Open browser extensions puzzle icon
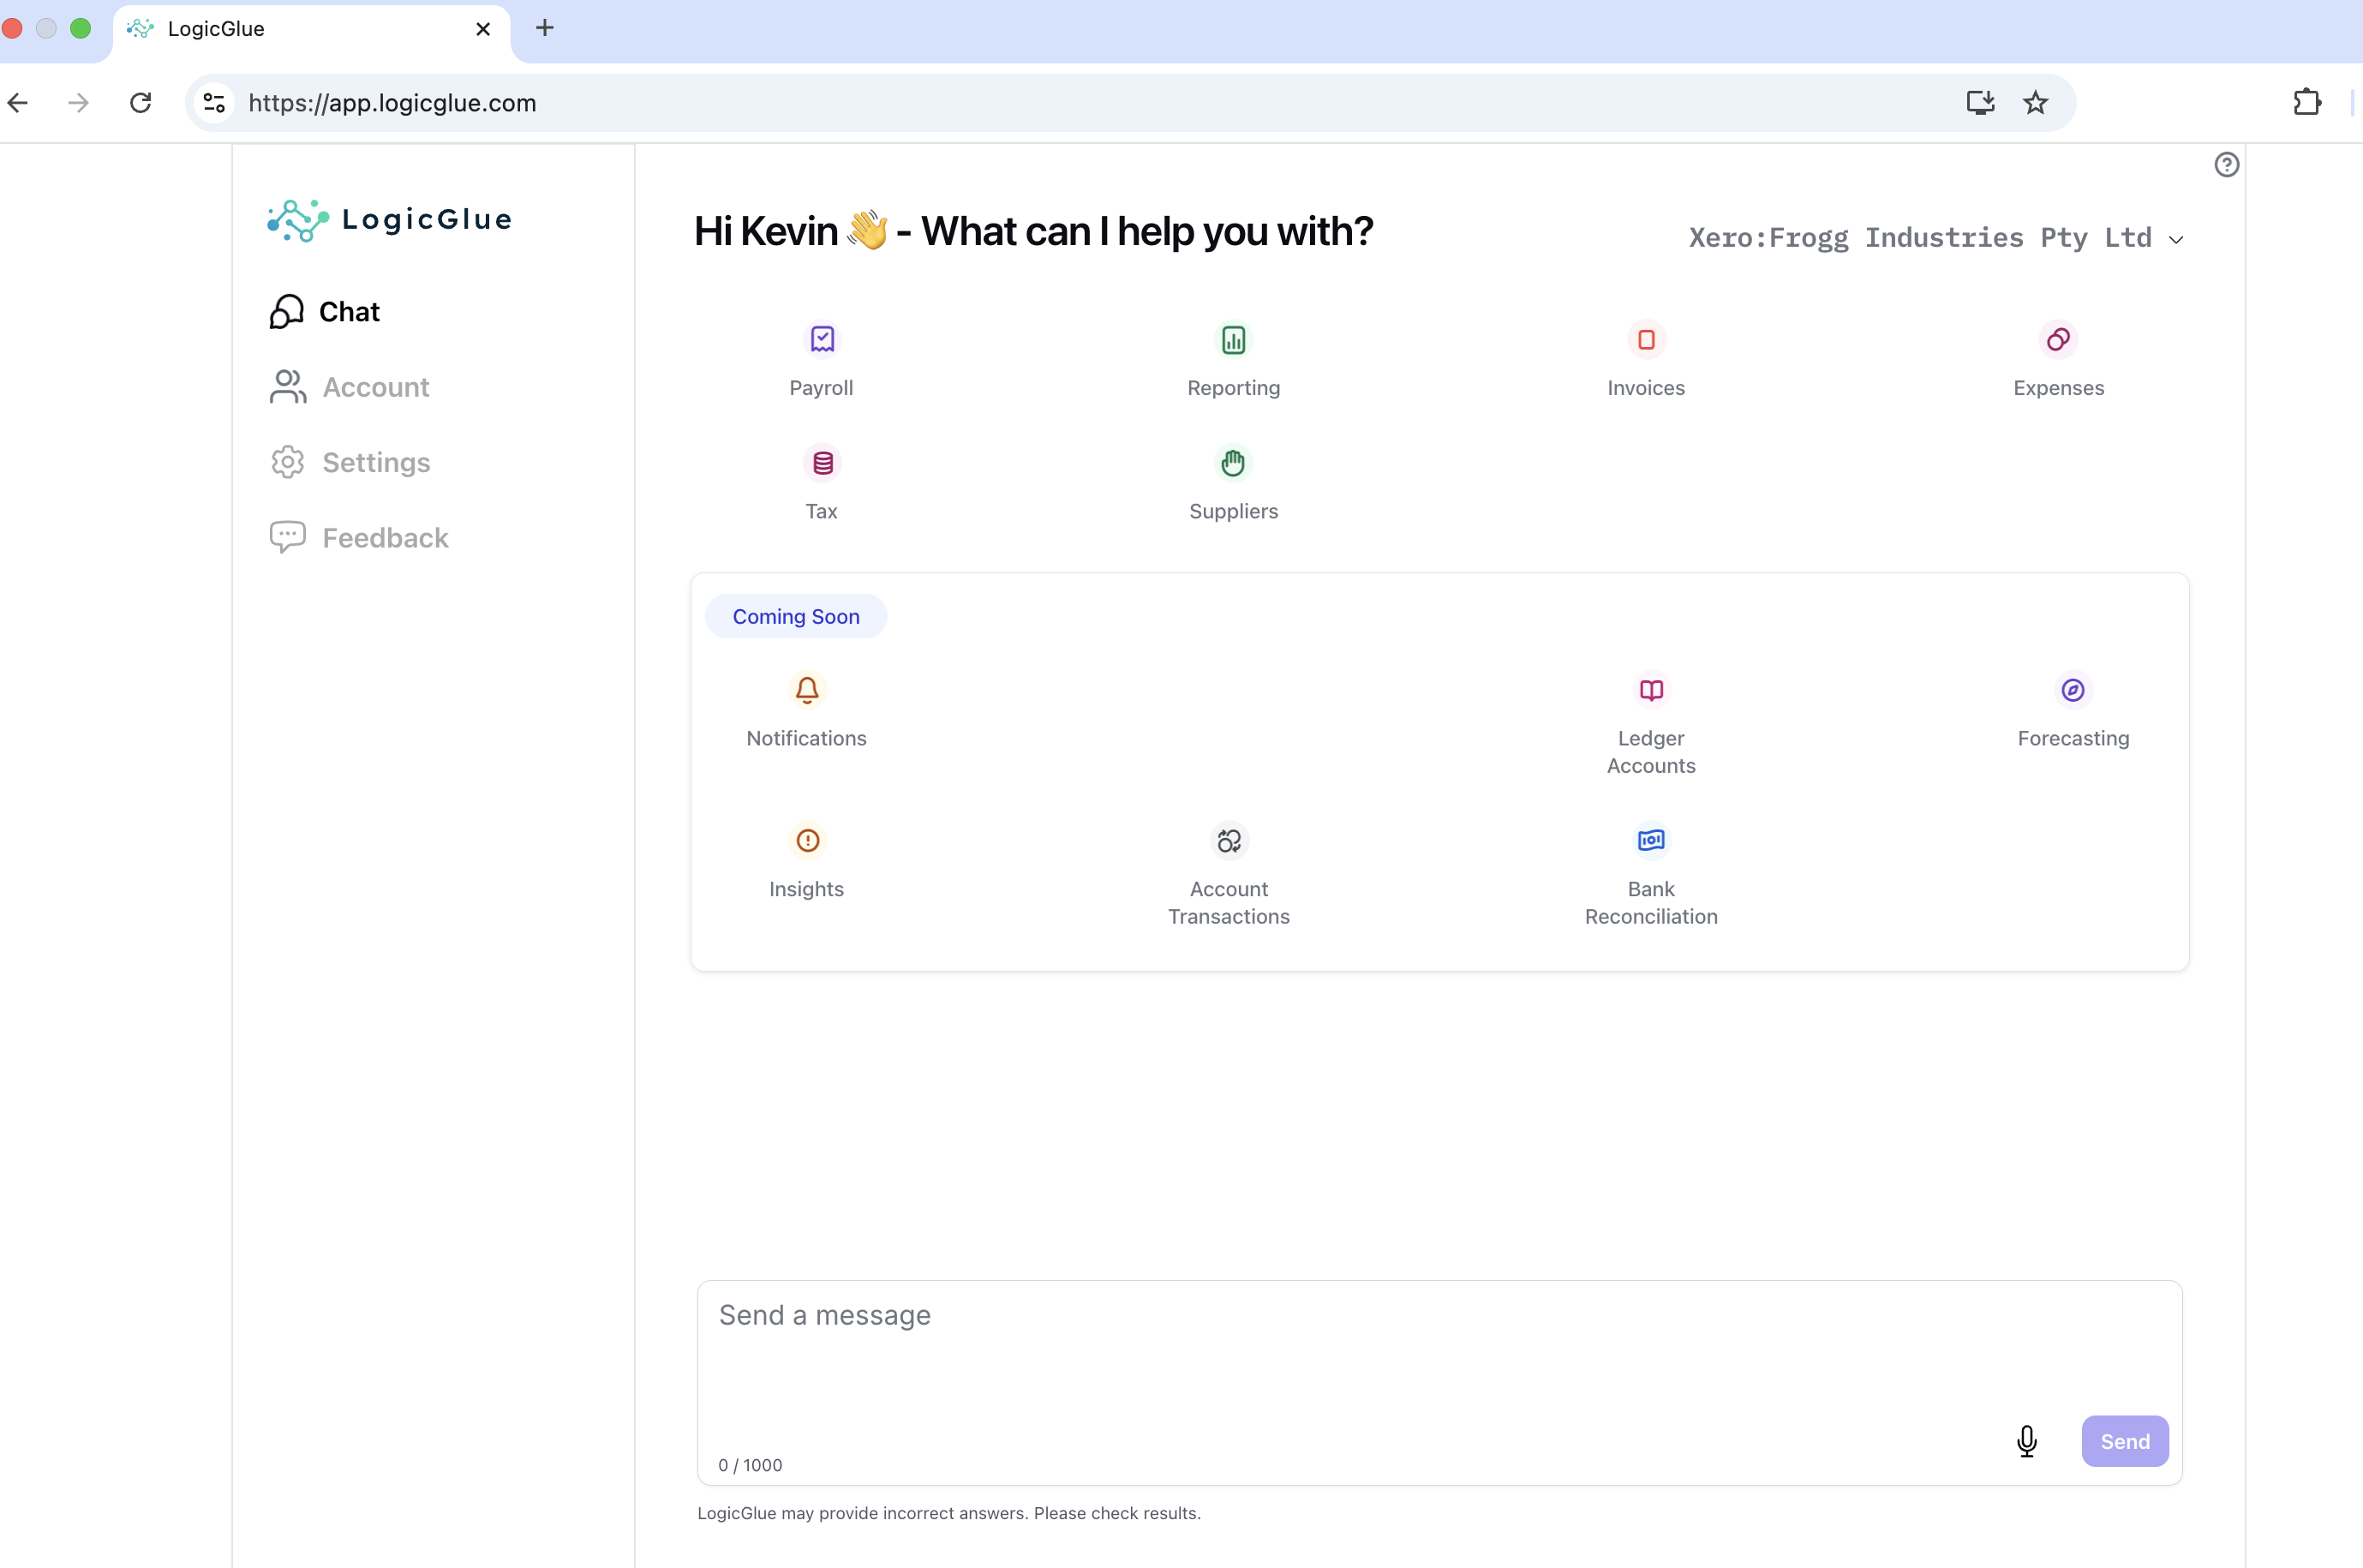The height and width of the screenshot is (1568, 2363). (x=2307, y=103)
